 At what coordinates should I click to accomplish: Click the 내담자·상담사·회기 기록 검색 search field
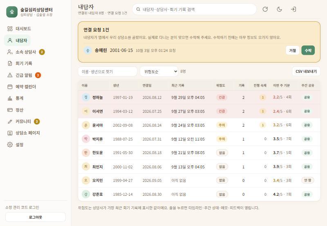[195, 9]
